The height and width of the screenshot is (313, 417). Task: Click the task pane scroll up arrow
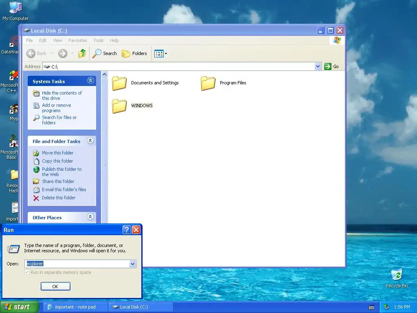click(105, 75)
